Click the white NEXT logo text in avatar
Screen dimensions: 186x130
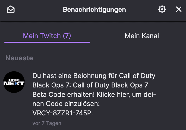pos(14,84)
